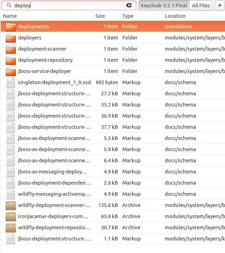Viewport: 225px width, 253px height.
Task: Click in the search field containing deploy
Action: 69,5
